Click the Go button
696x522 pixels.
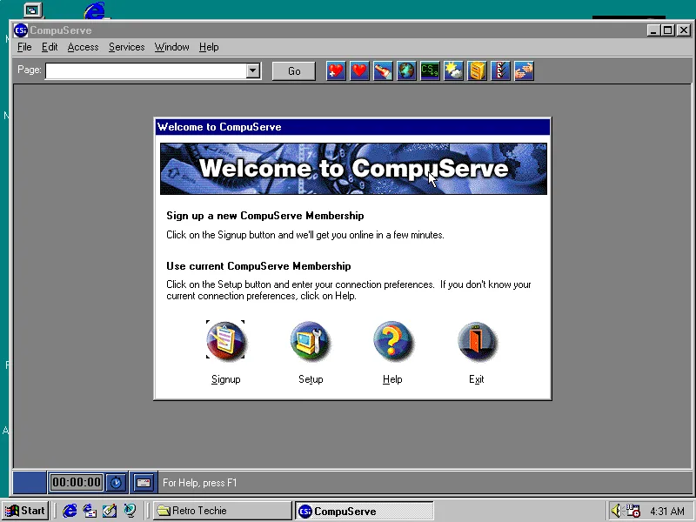pyautogui.click(x=294, y=71)
